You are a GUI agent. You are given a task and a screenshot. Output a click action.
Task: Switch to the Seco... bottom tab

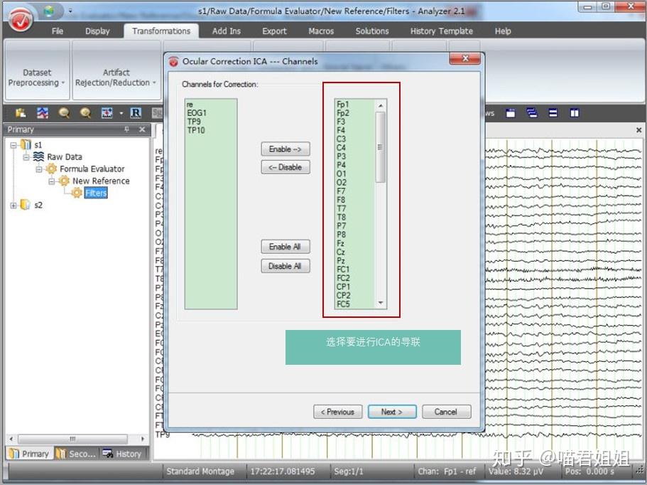pyautogui.click(x=76, y=454)
